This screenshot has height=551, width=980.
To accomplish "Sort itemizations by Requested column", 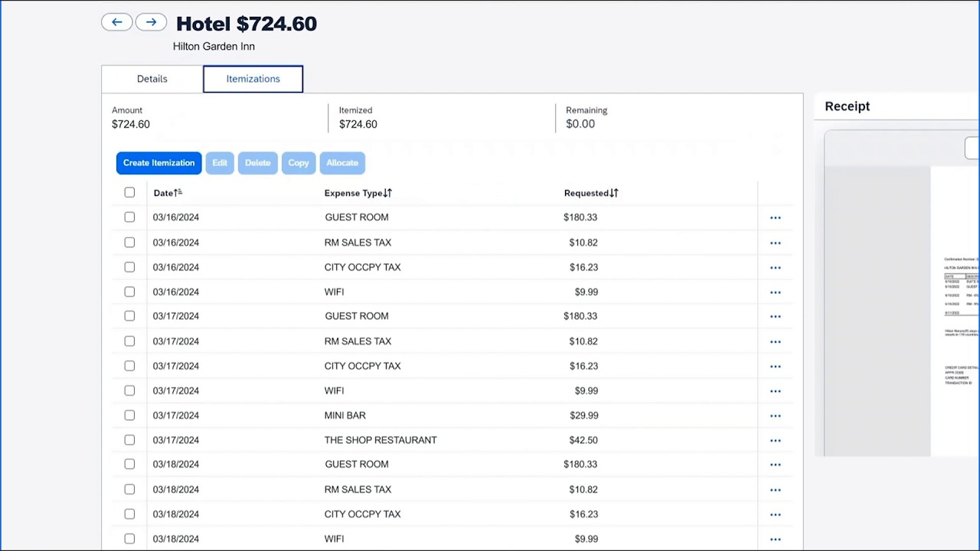I will (591, 193).
